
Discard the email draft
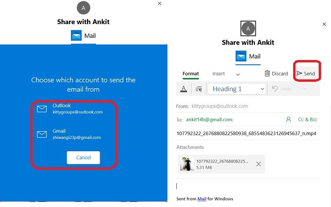point(276,73)
